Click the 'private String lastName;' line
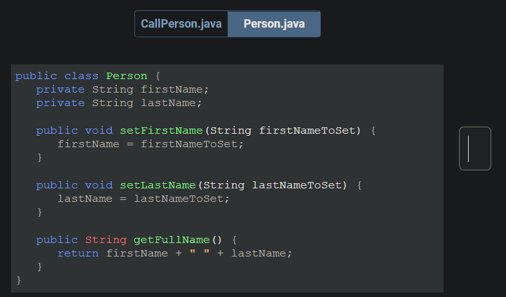 click(x=119, y=103)
